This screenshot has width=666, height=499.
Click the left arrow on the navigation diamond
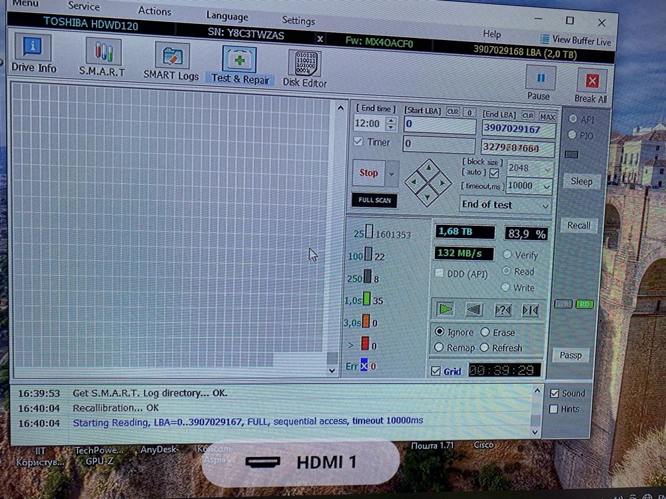pos(414,182)
